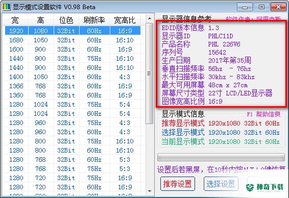Select the 1366 768 60Hz row
289x198 pixels.
(x=73, y=86)
